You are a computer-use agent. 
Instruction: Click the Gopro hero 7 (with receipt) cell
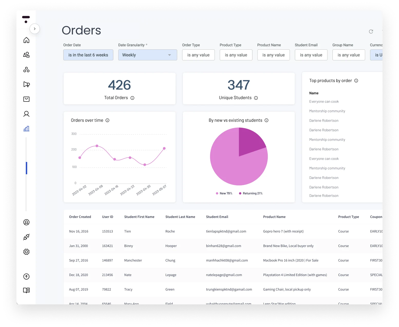283,231
